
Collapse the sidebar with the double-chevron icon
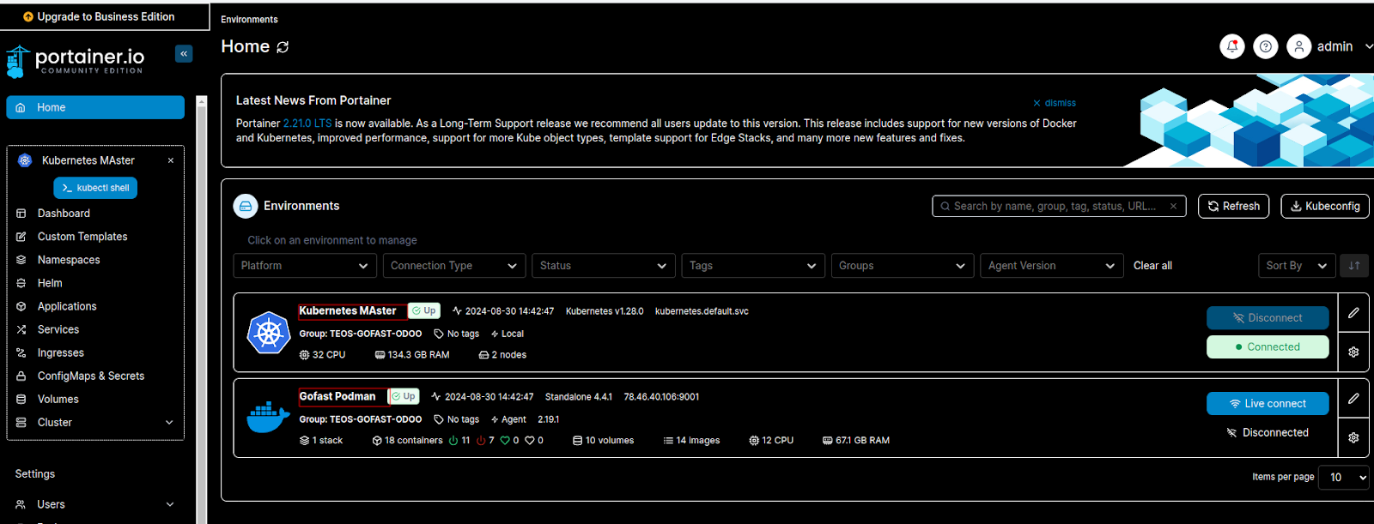184,54
